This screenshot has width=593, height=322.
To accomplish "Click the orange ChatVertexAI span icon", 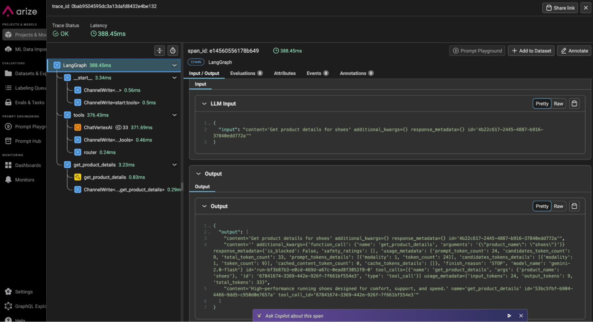I will coord(78,127).
